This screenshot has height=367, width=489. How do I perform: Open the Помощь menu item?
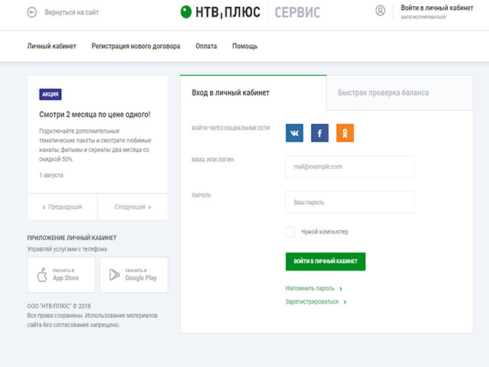click(244, 46)
